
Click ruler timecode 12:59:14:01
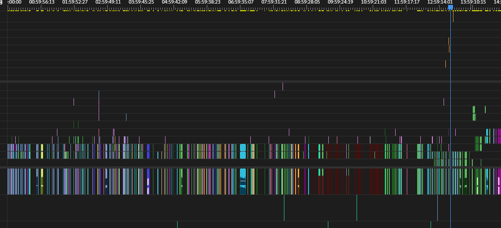440,2
